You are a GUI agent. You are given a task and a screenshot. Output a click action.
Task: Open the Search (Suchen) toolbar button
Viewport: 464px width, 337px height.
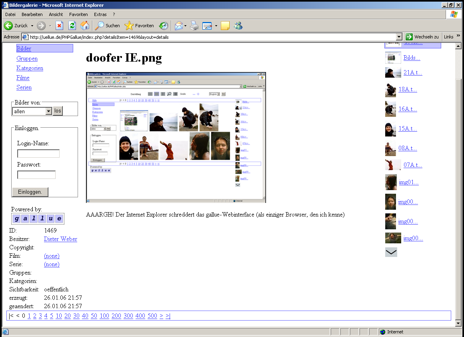107,26
